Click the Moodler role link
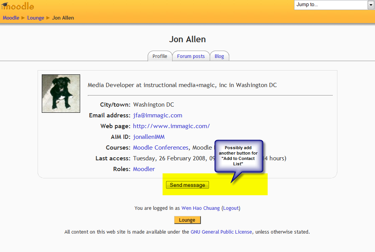 point(144,169)
